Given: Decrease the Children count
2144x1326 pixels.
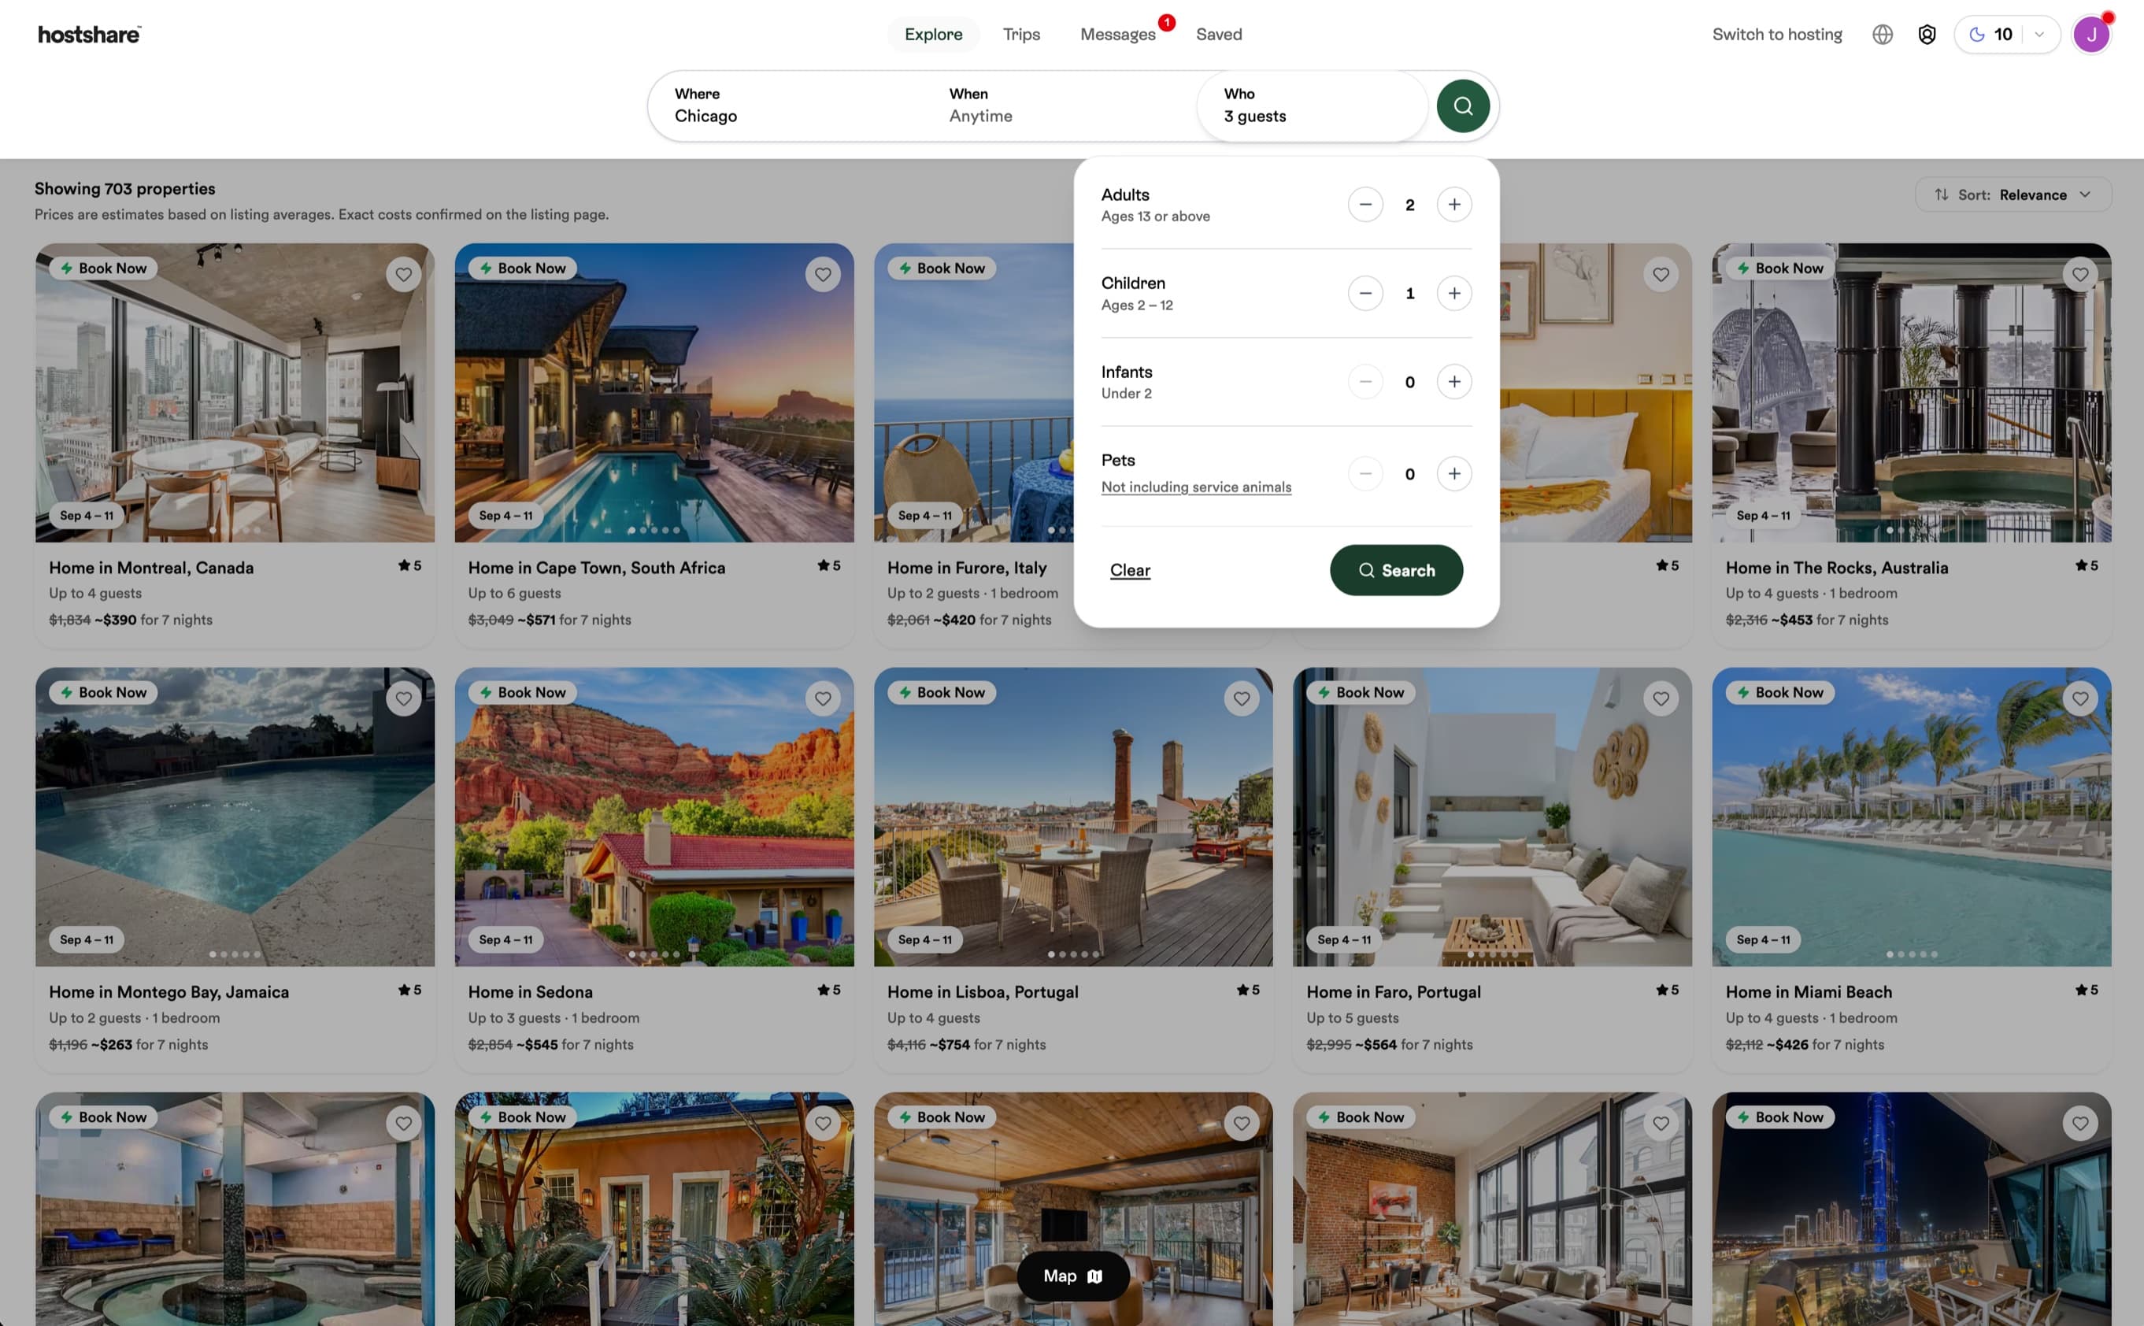Looking at the screenshot, I should pos(1365,293).
